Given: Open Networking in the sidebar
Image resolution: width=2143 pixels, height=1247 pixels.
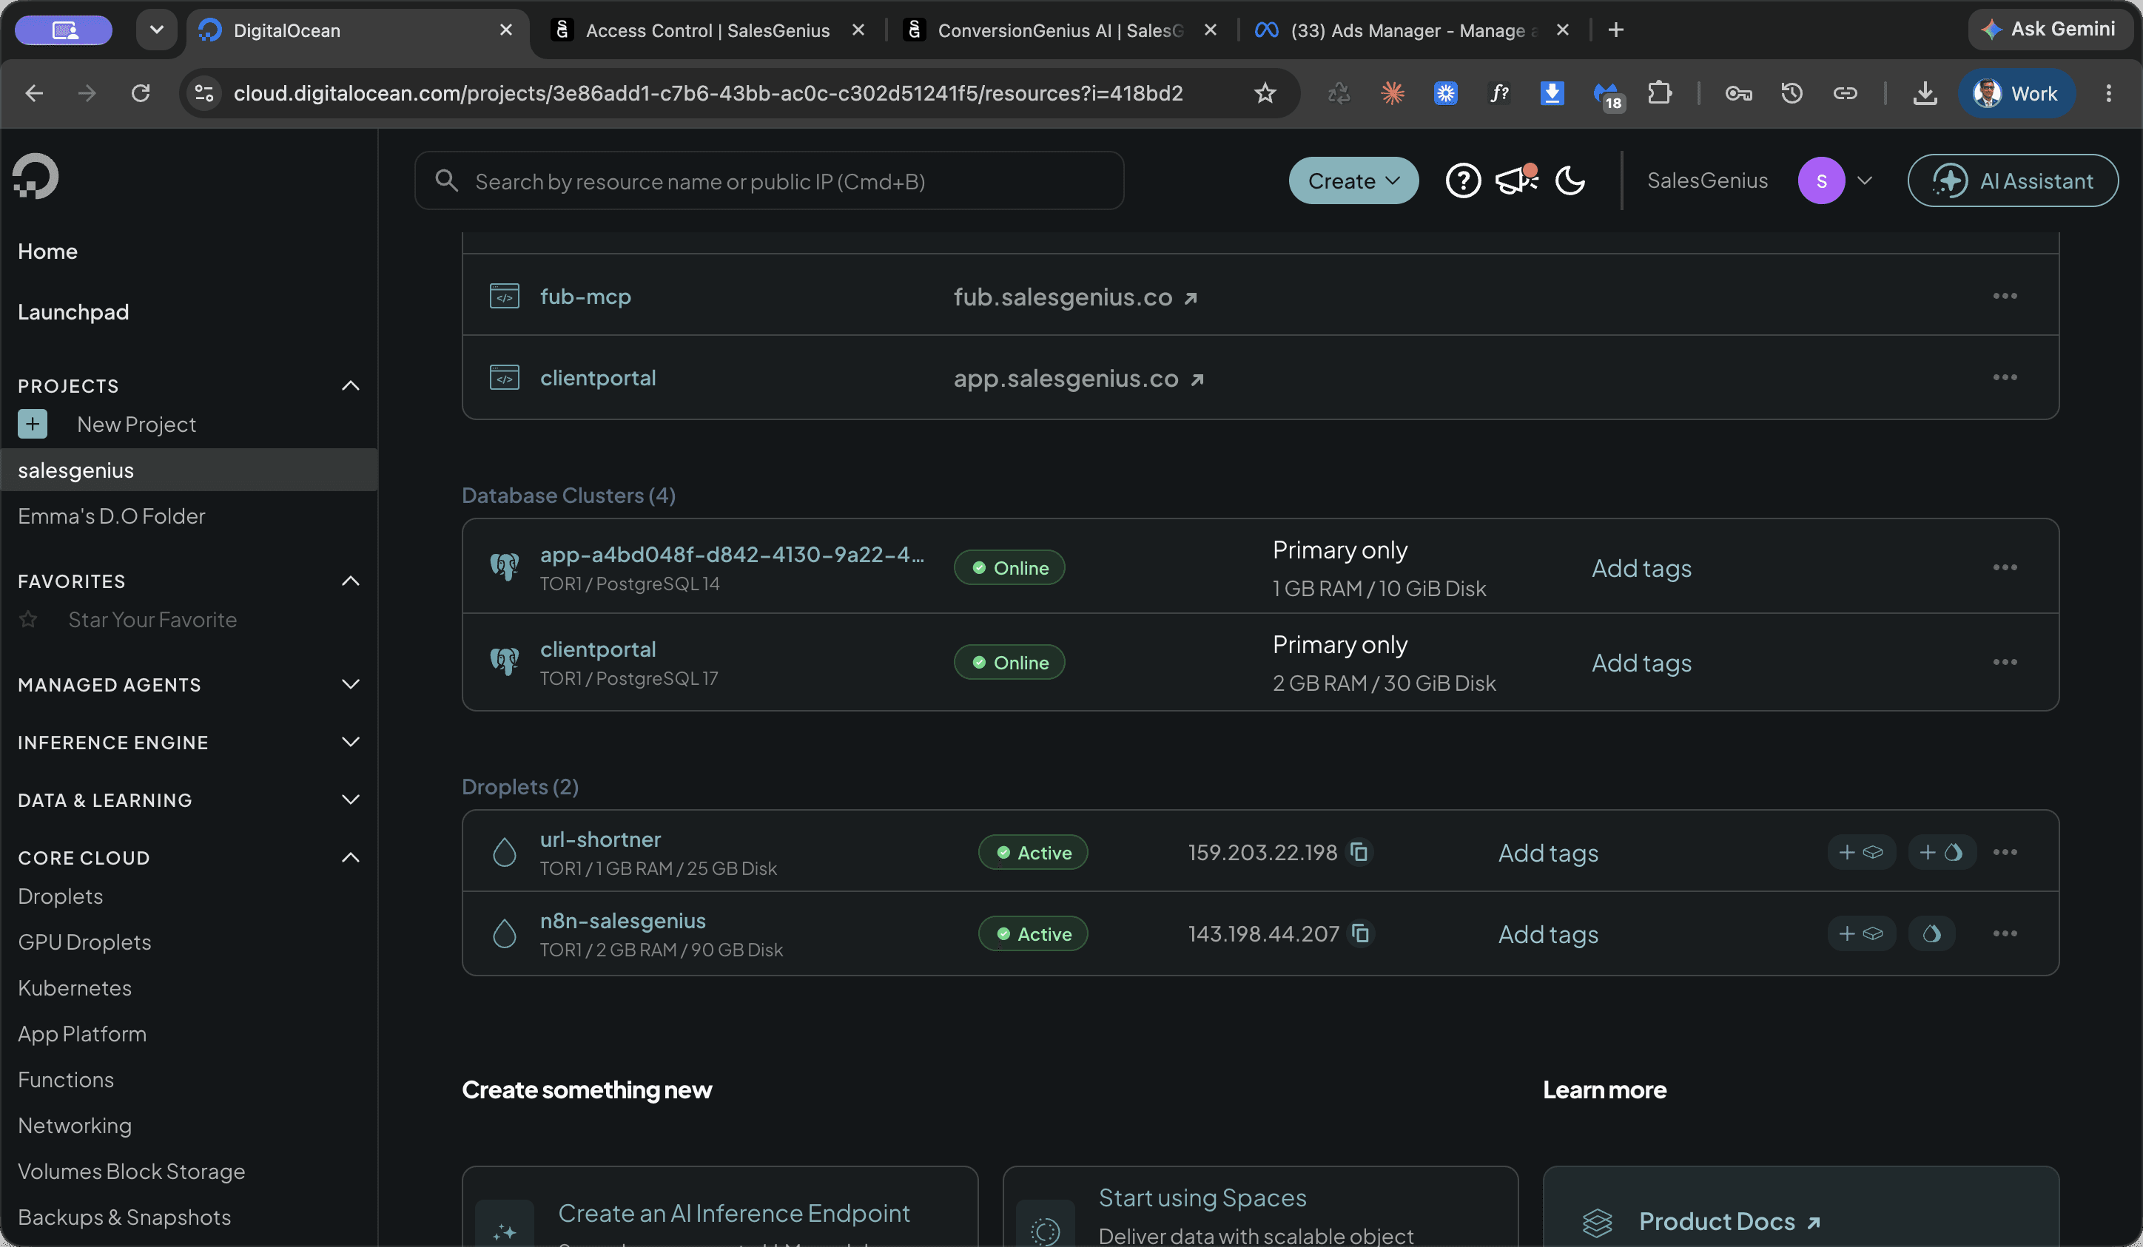Looking at the screenshot, I should click(75, 1126).
